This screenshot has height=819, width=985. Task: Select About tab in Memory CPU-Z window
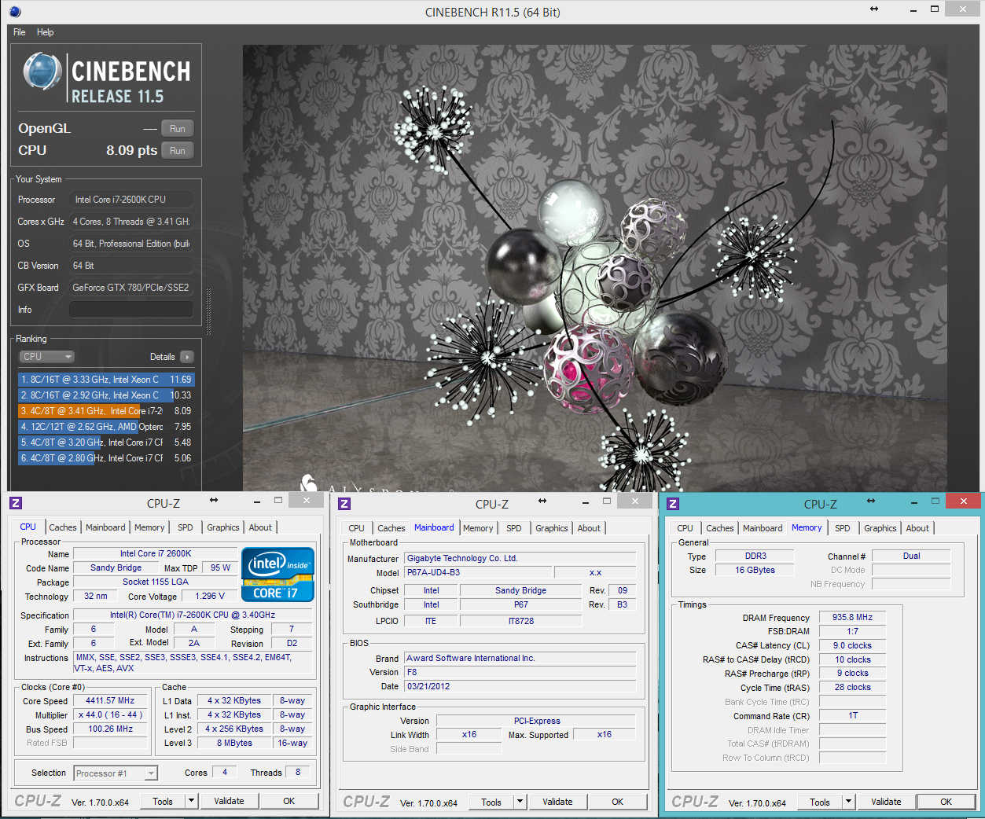coord(917,528)
